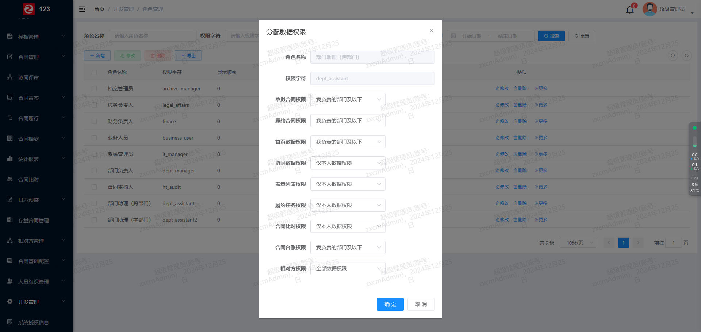Click the 权限字符 input field in dialog
701x332 pixels.
(x=372, y=78)
